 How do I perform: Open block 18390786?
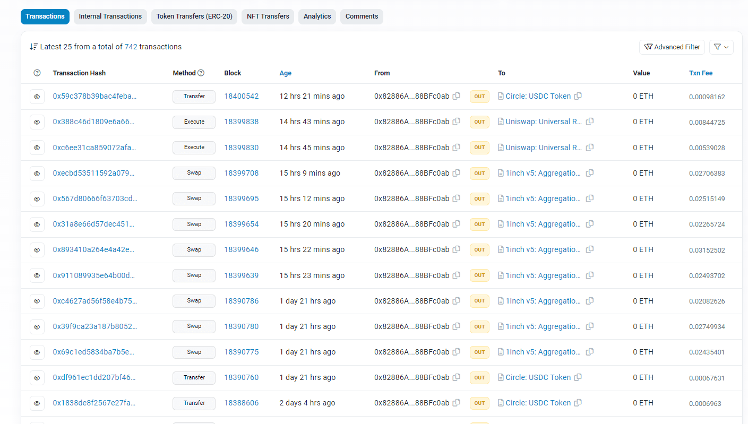[x=242, y=301]
